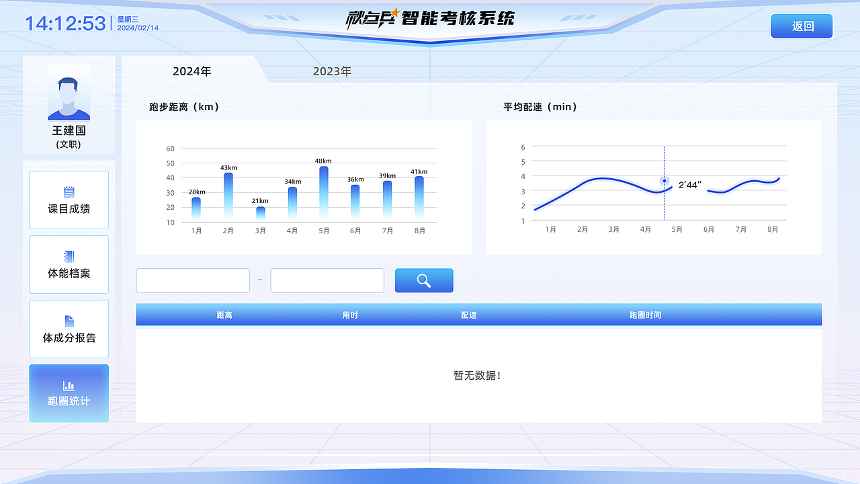Switch to the 2023年 tab
This screenshot has height=484, width=860.
tap(331, 71)
